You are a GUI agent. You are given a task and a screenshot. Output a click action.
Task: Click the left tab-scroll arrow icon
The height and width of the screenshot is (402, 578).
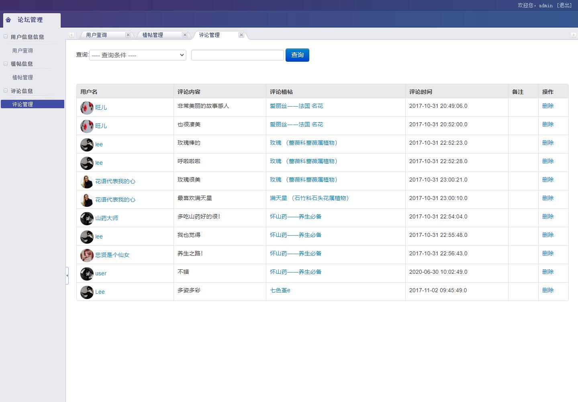pos(71,35)
